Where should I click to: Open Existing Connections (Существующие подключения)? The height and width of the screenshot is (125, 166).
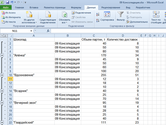(x=48, y=17)
